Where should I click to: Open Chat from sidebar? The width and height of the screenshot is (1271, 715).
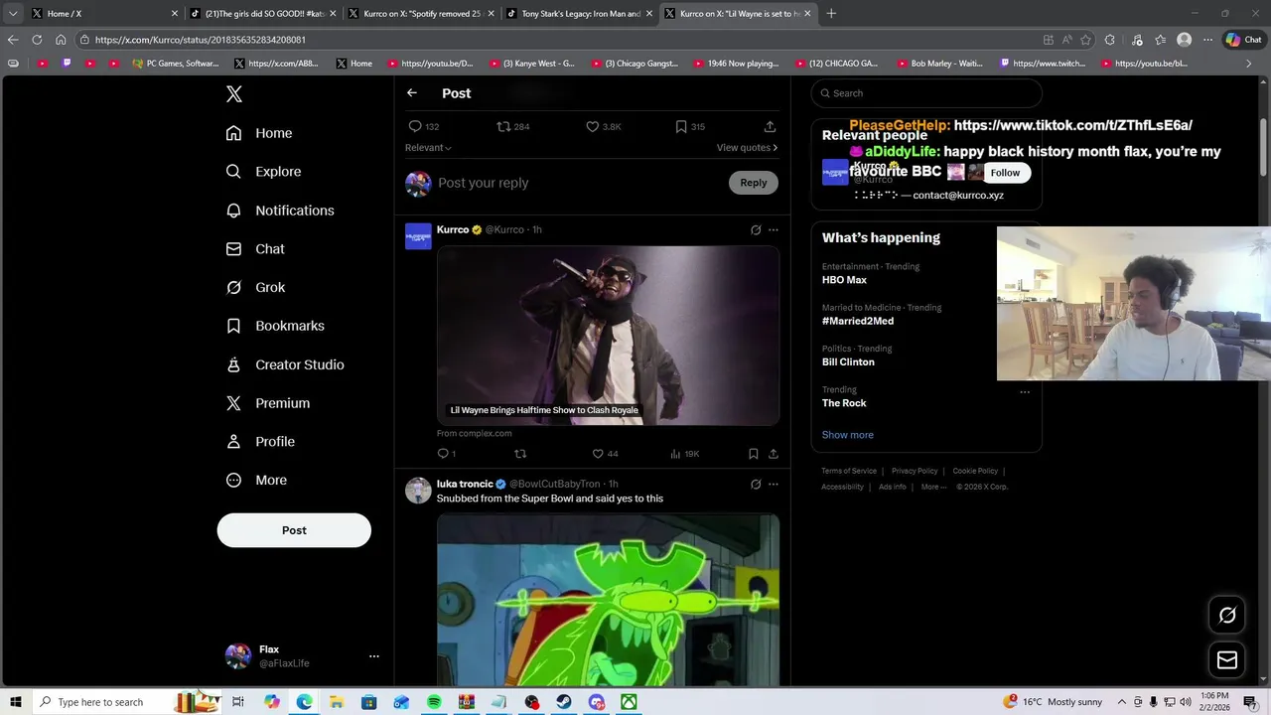point(255,249)
